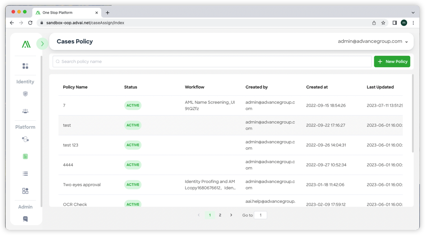The image size is (425, 235).
Task: Expand the tab search chevron dropdown
Action: [x=413, y=13]
